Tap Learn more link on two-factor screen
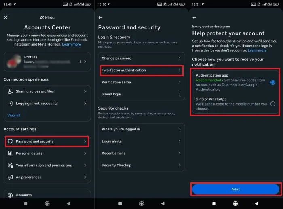Screen dimensions: 283x209 [257, 50]
